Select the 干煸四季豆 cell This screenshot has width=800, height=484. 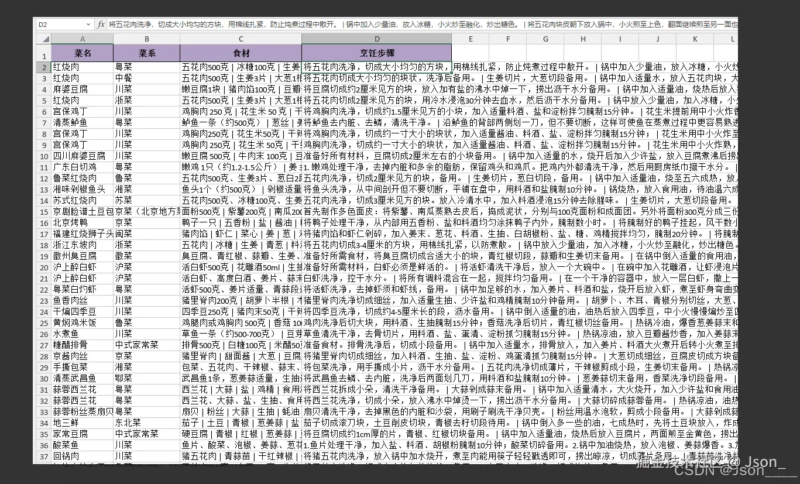point(82,311)
